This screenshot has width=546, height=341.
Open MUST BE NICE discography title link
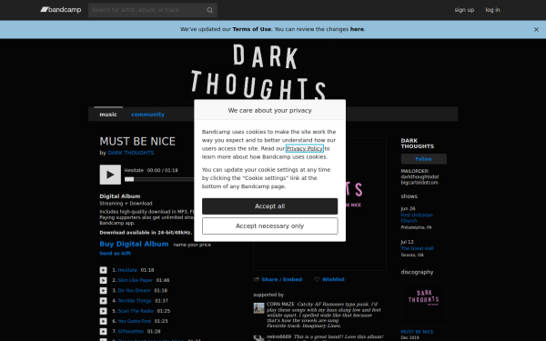(417, 332)
